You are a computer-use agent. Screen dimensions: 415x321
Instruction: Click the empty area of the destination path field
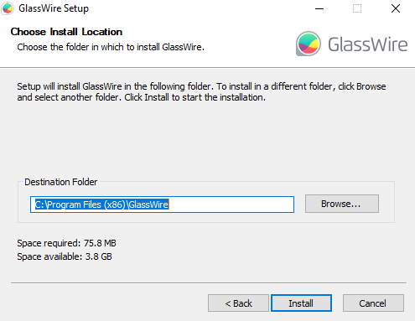click(231, 205)
